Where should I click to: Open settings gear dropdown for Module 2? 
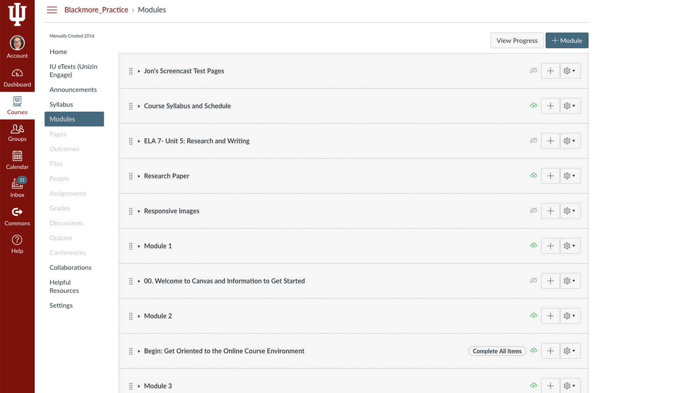point(570,316)
